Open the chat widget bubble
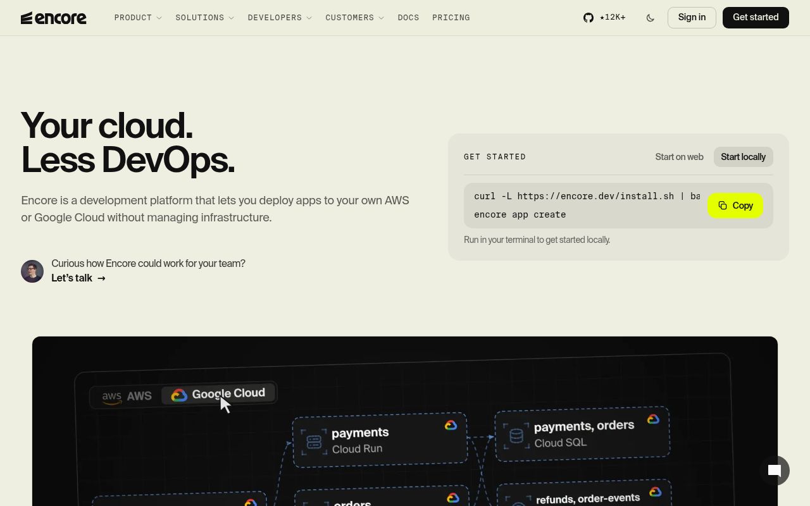Screen dimensions: 810x506 click(x=775, y=471)
